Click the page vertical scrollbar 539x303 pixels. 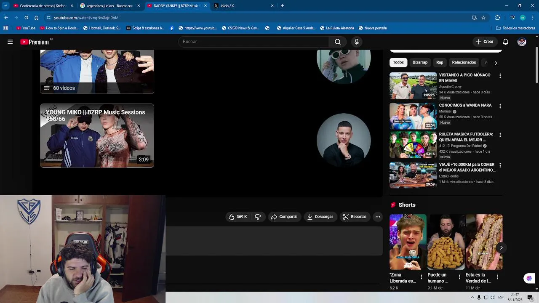click(536, 65)
